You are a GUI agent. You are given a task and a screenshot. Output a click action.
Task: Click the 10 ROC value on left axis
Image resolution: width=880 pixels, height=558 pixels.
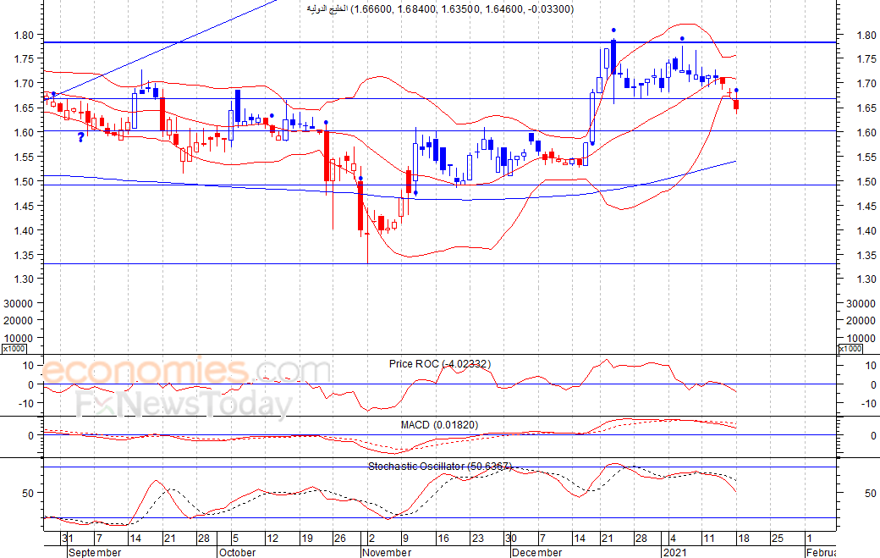pos(29,366)
